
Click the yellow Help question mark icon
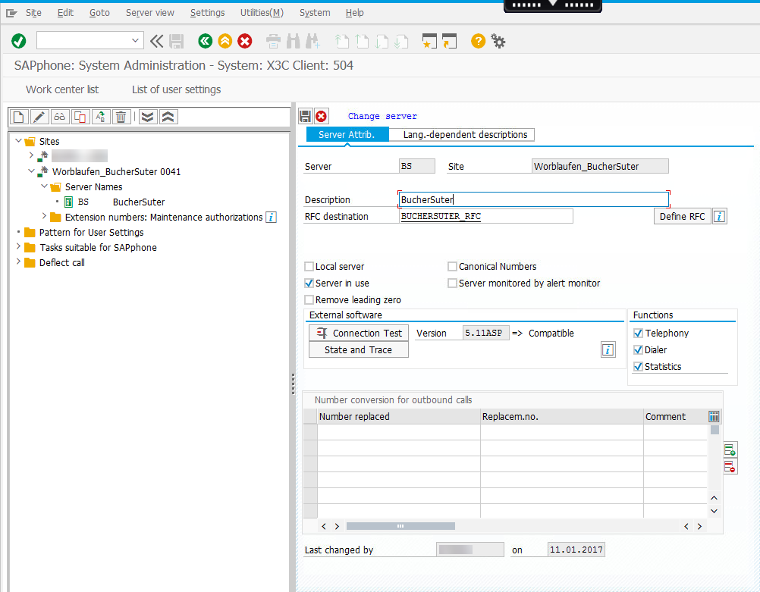tap(478, 41)
